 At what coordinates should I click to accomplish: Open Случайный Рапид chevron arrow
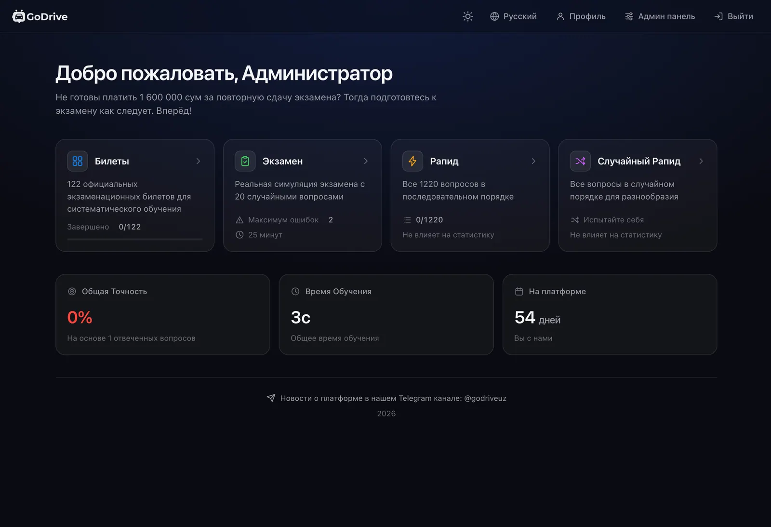tap(701, 161)
